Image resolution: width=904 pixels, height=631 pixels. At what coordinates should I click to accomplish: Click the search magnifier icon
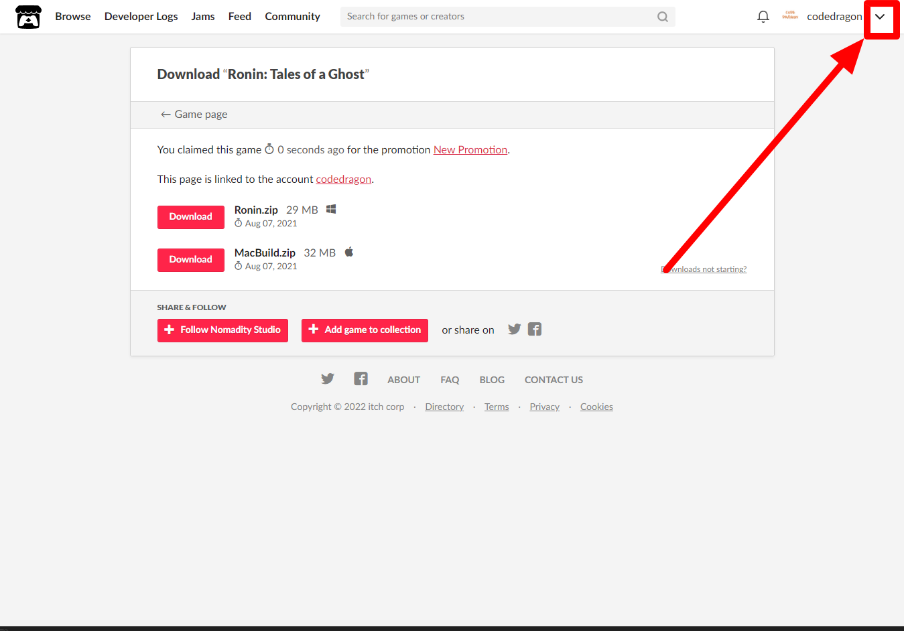[663, 17]
